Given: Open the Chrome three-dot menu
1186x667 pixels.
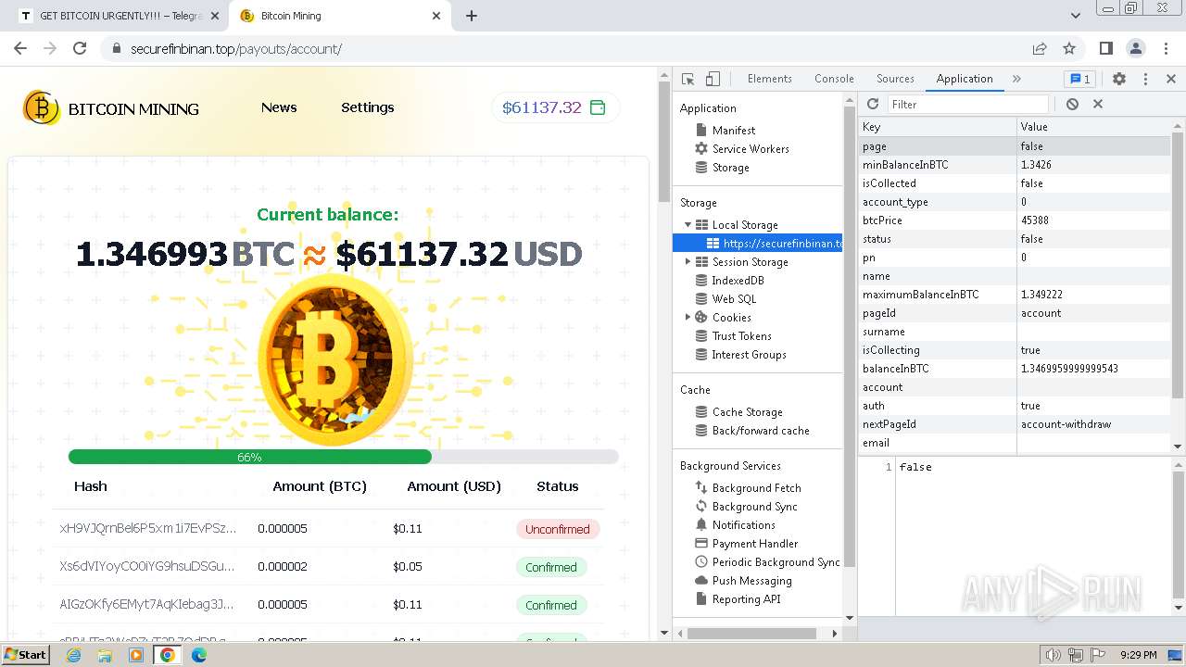Looking at the screenshot, I should pos(1164,48).
